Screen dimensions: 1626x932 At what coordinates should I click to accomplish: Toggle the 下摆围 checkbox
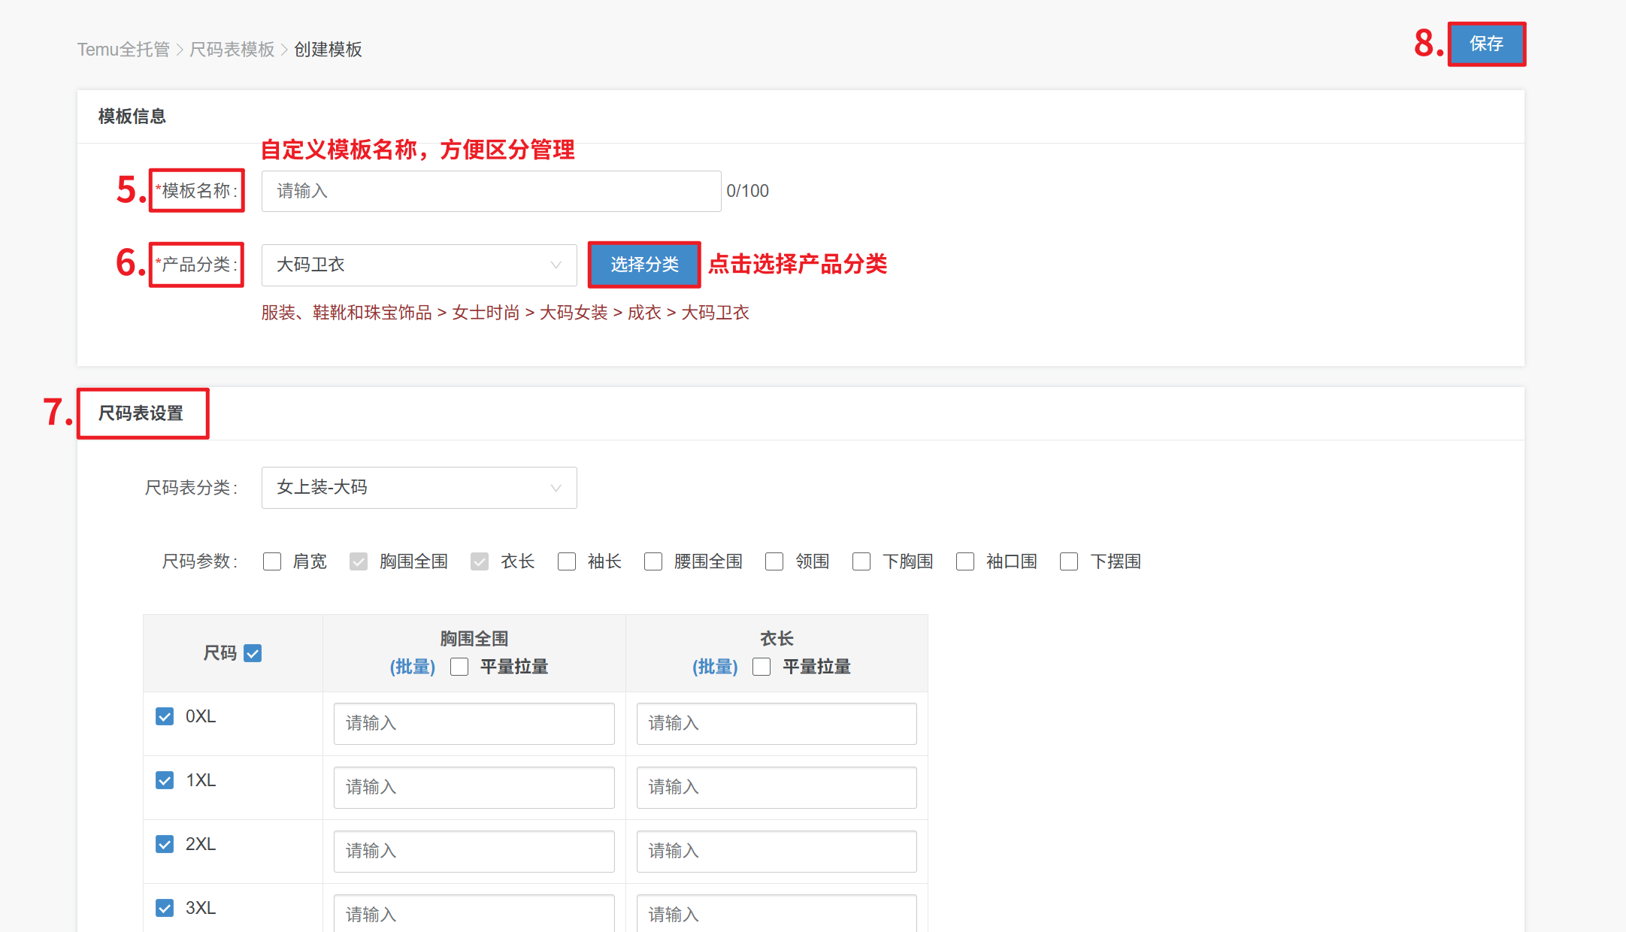click(x=1069, y=561)
